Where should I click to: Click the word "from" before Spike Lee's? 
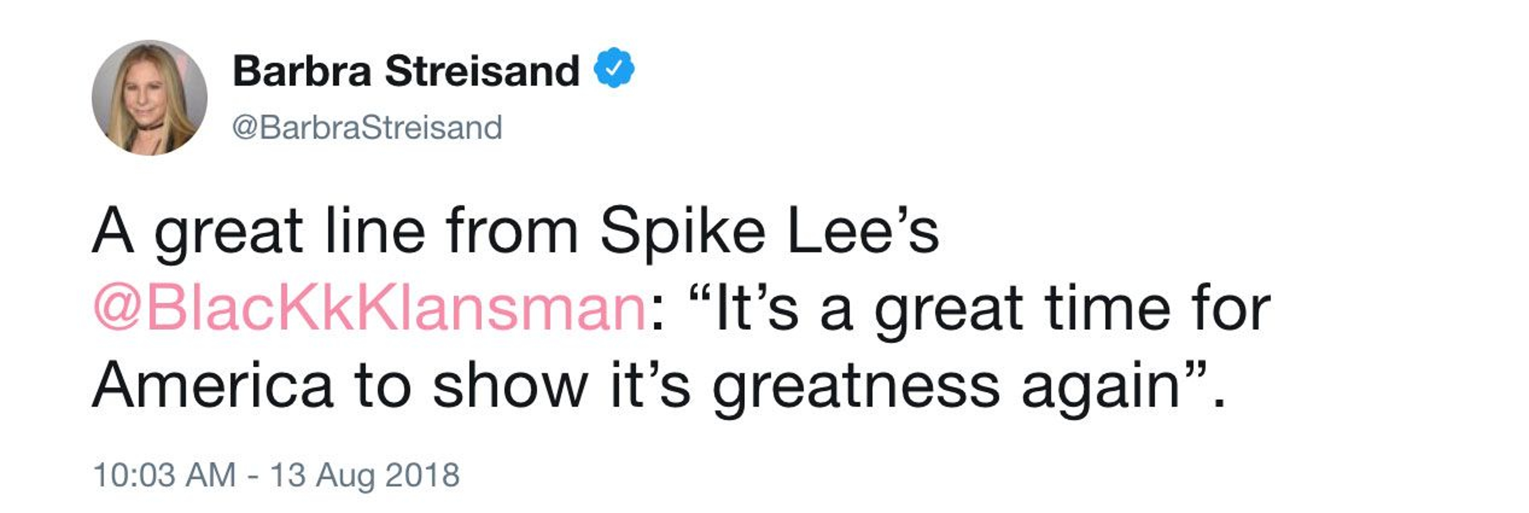512,231
